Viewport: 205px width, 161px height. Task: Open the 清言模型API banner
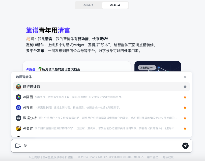point(158,66)
